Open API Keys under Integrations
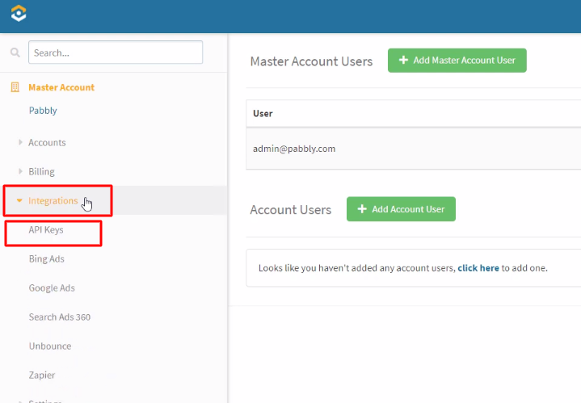The height and width of the screenshot is (403, 581). pos(46,229)
